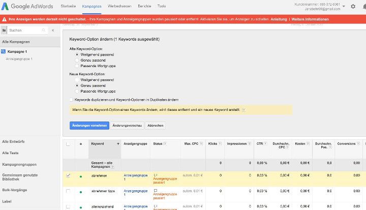This screenshot has width=366, height=210.
Task: Open Anzeigengruppe 1 link in abnehmen tipps row
Action: (x=135, y=193)
